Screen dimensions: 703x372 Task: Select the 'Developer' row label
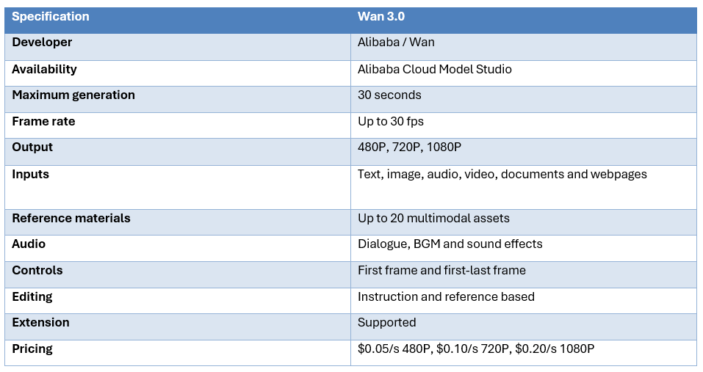tap(42, 42)
